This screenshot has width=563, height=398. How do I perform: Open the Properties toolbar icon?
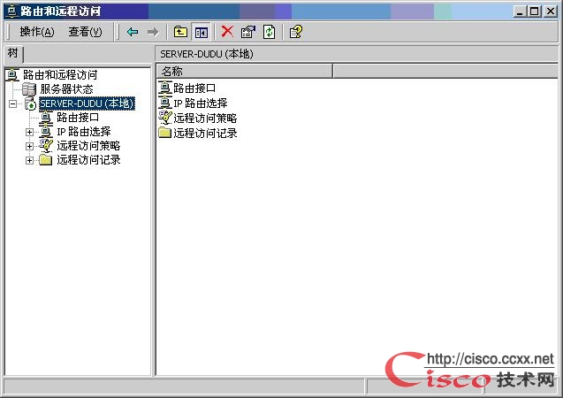pyautogui.click(x=248, y=32)
